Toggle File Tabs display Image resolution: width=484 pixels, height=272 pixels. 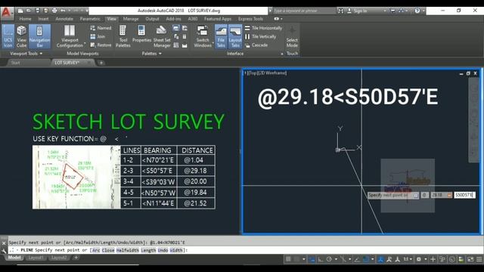pyautogui.click(x=221, y=36)
